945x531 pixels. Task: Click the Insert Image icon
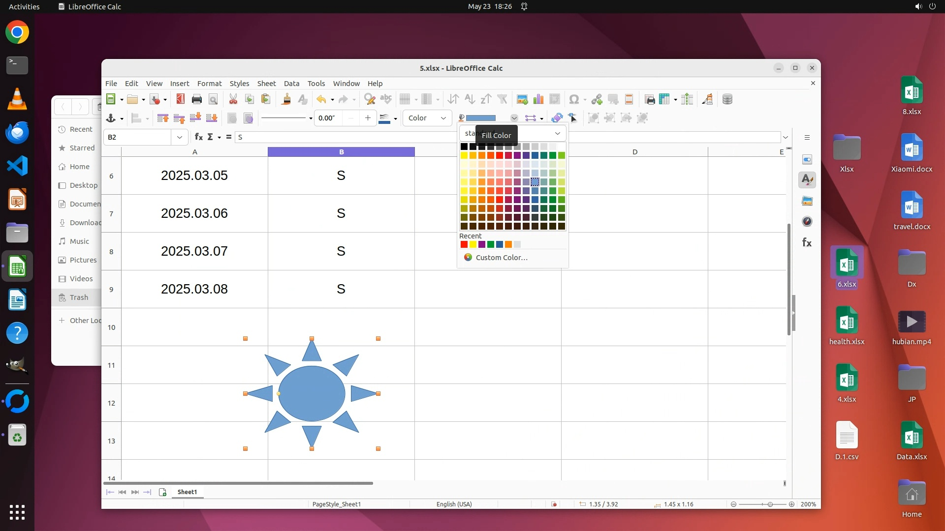point(522,99)
